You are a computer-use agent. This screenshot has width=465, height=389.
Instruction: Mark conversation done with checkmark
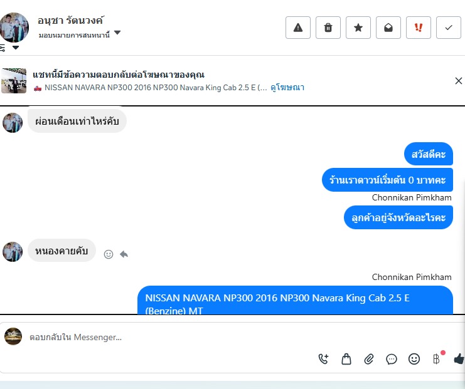[449, 28]
